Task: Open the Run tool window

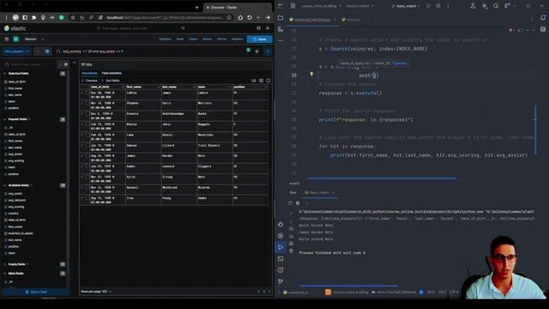Action: pyautogui.click(x=281, y=247)
